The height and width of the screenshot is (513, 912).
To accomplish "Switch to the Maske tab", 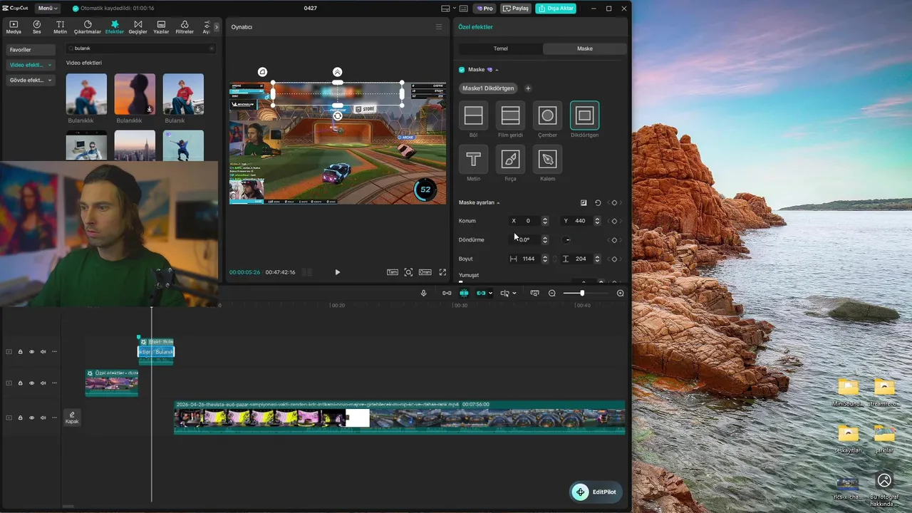I will click(585, 48).
